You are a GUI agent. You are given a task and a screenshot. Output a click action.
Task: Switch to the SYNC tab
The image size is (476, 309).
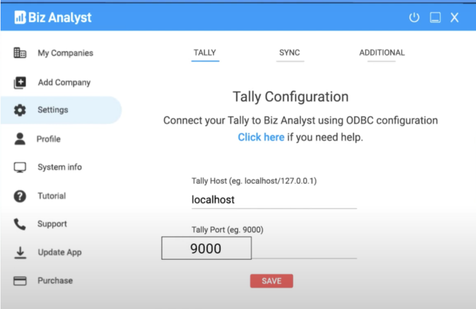(x=290, y=53)
